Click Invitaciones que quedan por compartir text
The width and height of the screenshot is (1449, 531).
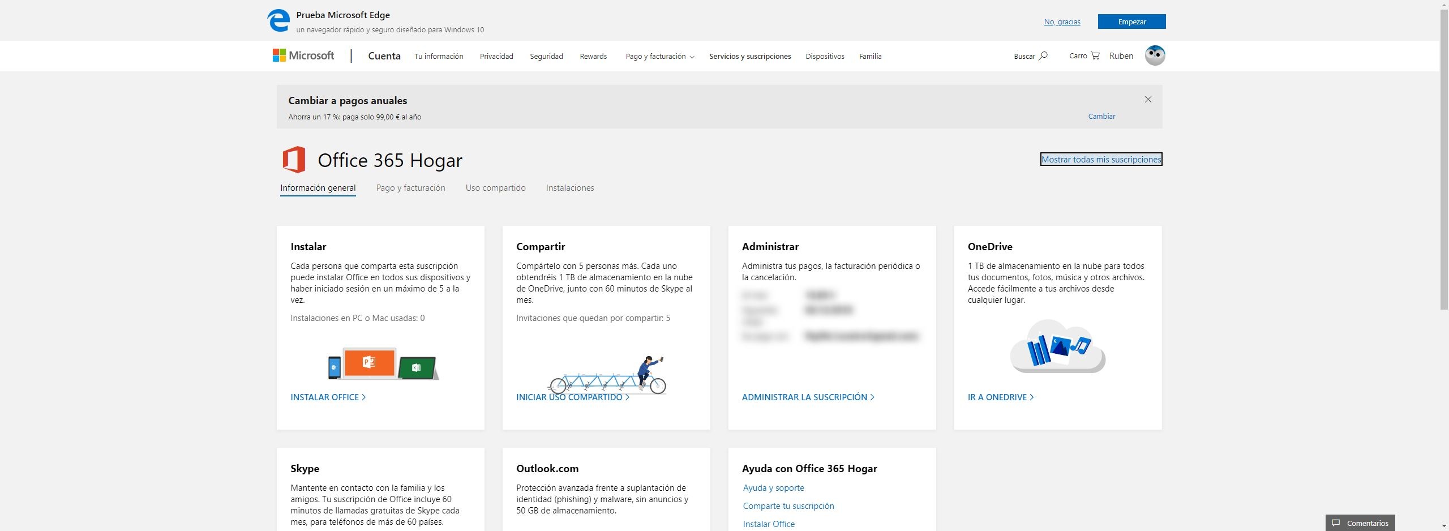click(x=593, y=318)
